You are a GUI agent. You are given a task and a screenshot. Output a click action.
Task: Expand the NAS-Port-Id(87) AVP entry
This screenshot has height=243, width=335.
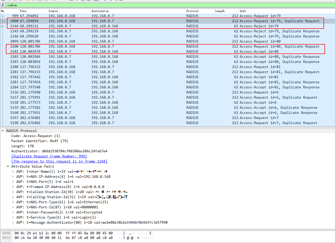coord(13,207)
